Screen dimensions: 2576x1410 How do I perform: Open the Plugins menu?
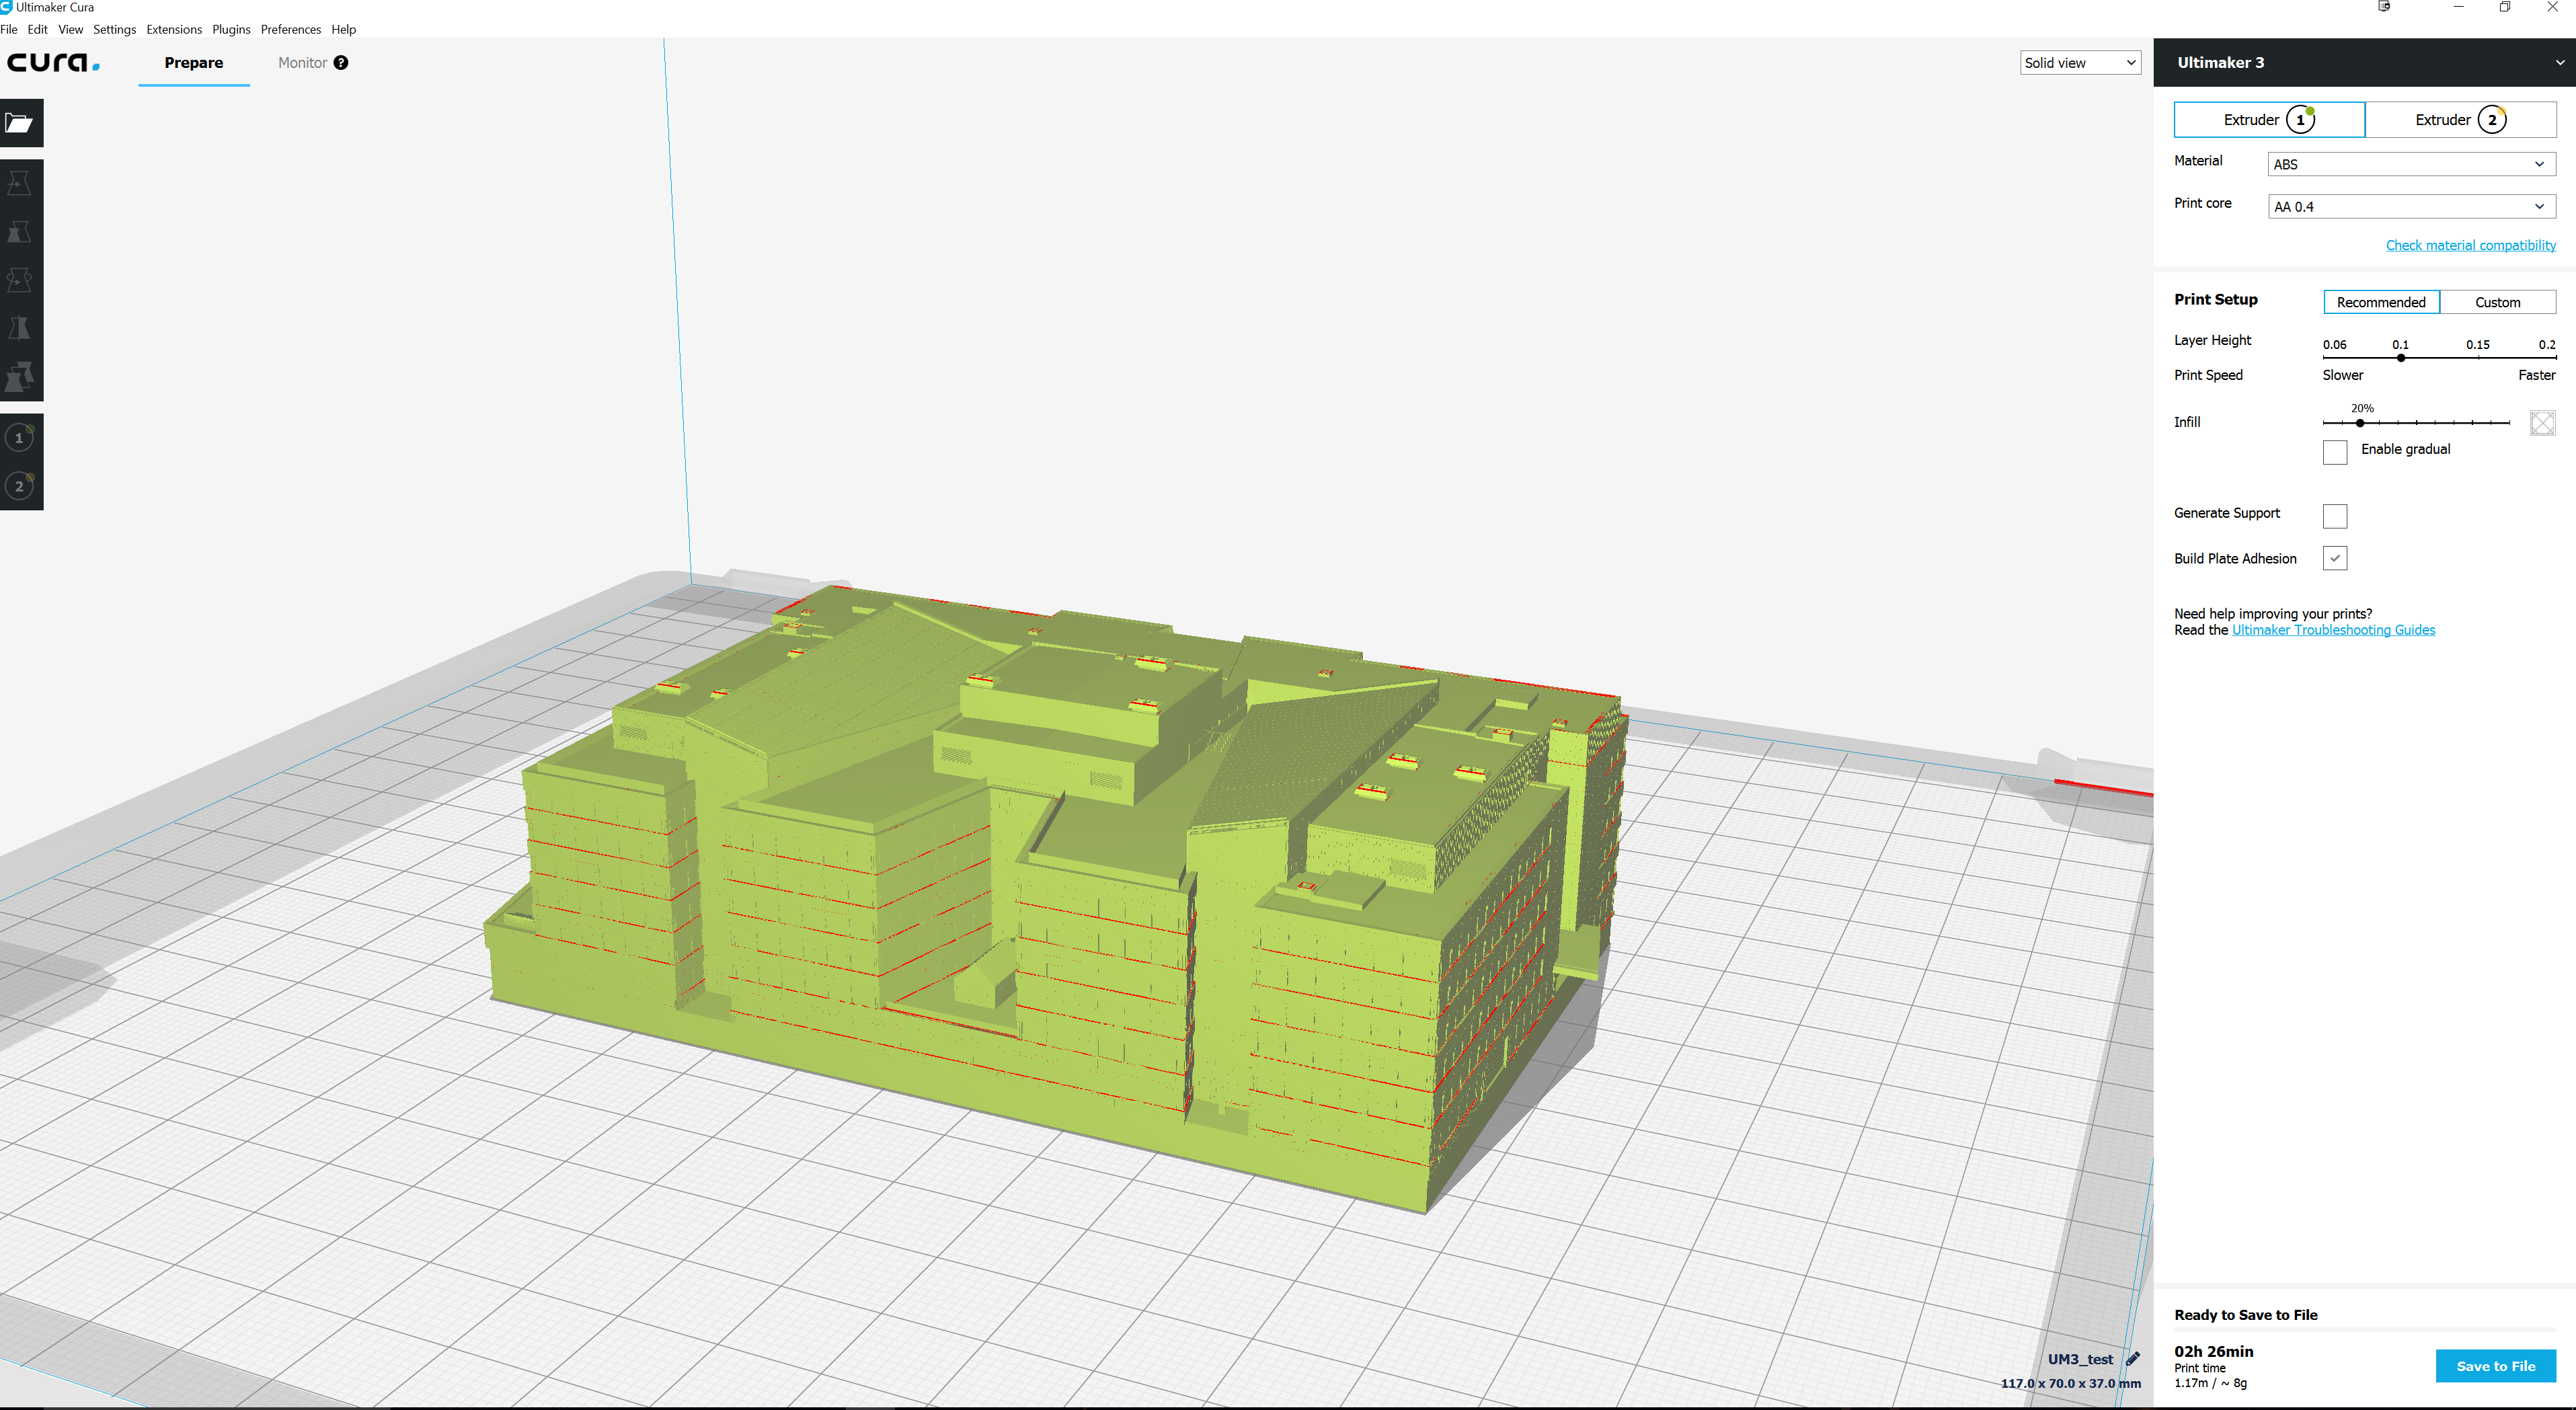pyautogui.click(x=231, y=29)
